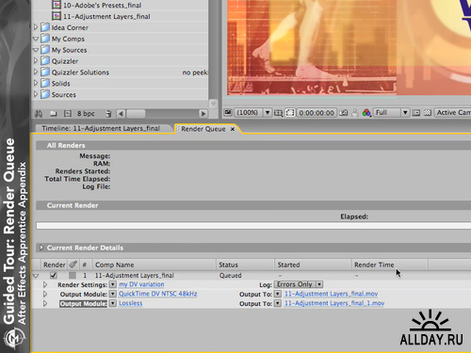This screenshot has height=353, width=471.
Task: Open the Active Camera view dropdown
Action: point(453,112)
